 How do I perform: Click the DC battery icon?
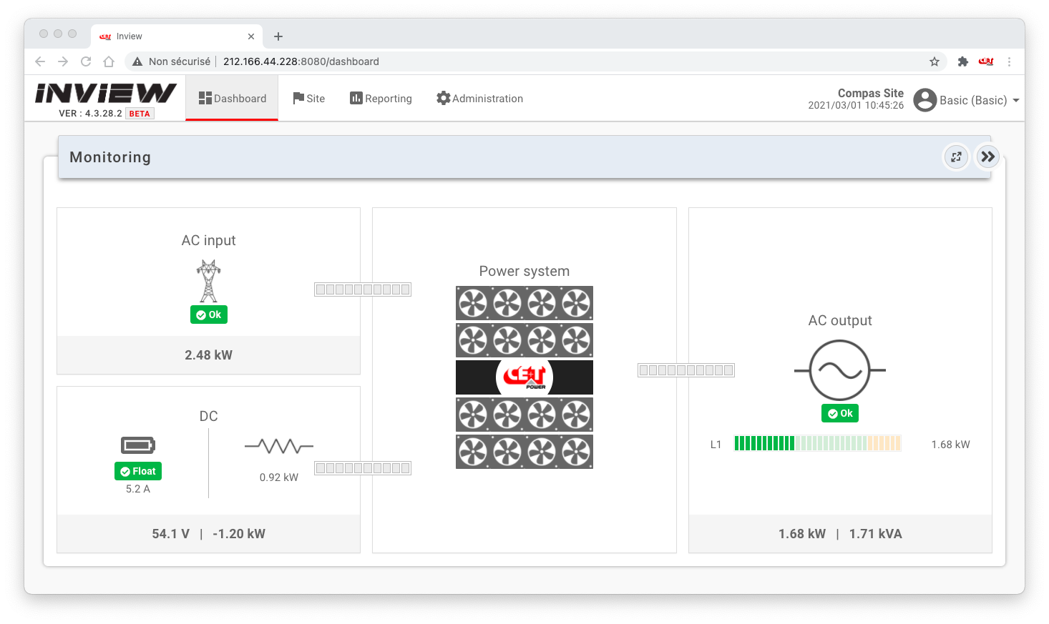click(138, 445)
